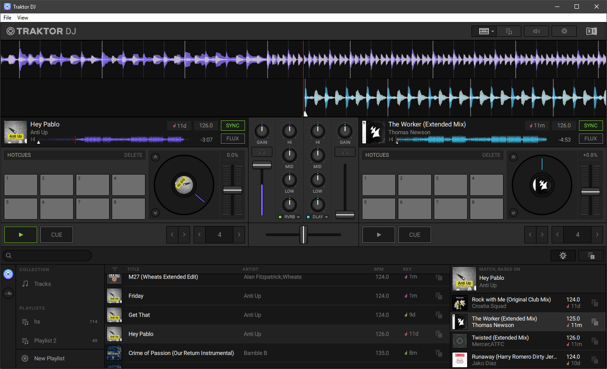This screenshot has width=607, height=369.
Task: Click the up chevron on the right deck
Action: (x=513, y=157)
